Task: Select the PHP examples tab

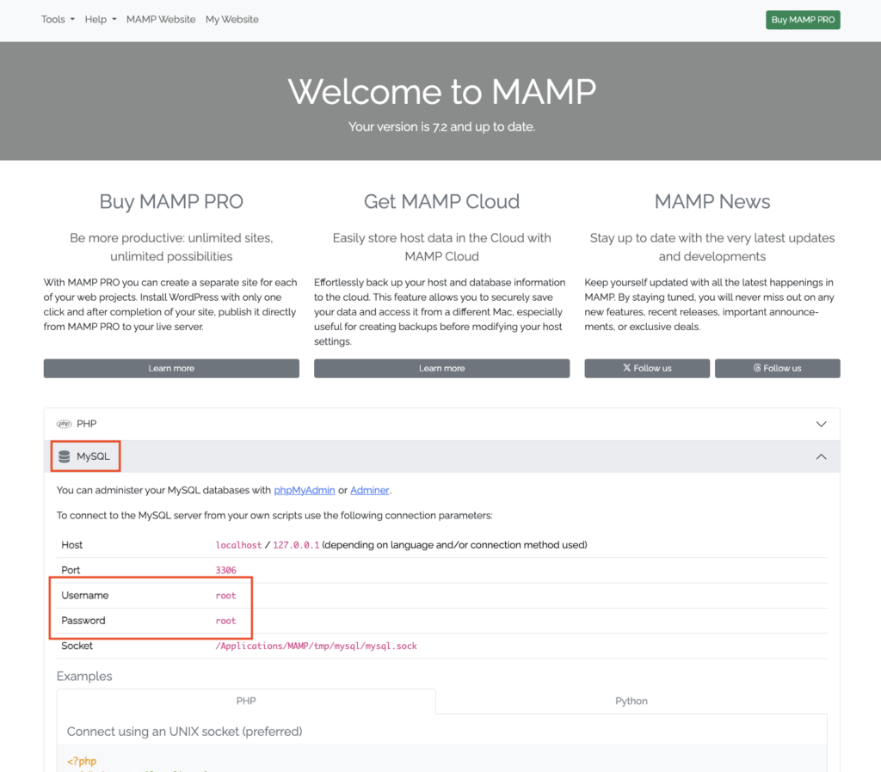Action: click(246, 701)
